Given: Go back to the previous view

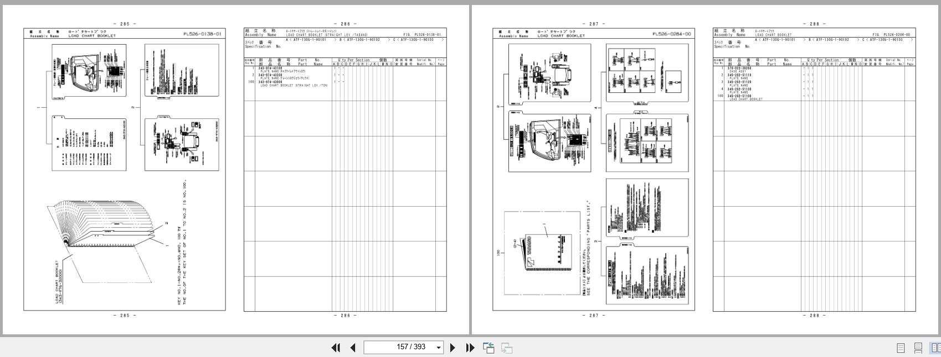Looking at the screenshot, I should pyautogui.click(x=489, y=348).
